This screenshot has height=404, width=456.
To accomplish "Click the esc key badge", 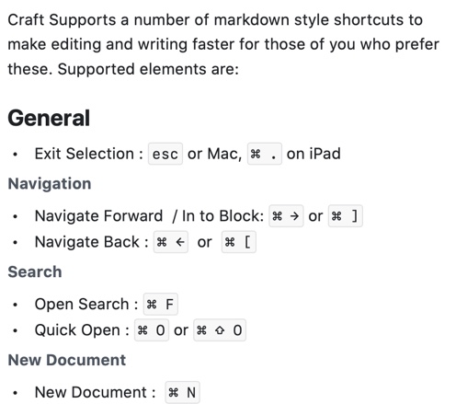I will click(x=165, y=154).
